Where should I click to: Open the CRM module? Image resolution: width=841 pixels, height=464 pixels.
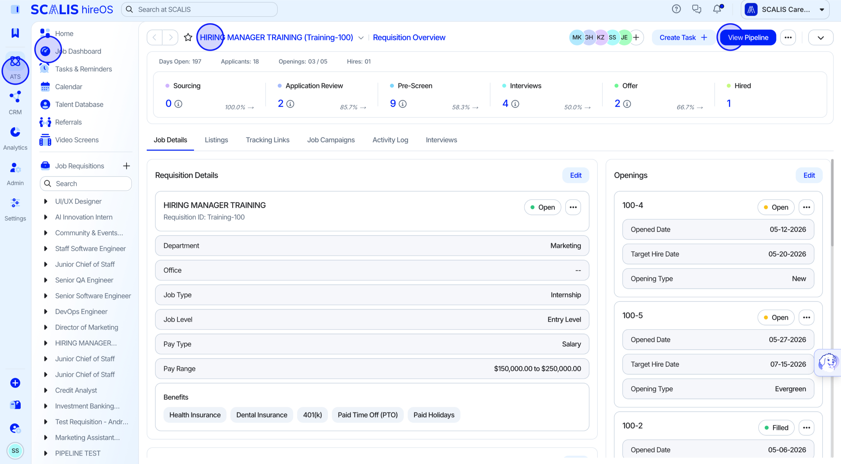click(15, 103)
